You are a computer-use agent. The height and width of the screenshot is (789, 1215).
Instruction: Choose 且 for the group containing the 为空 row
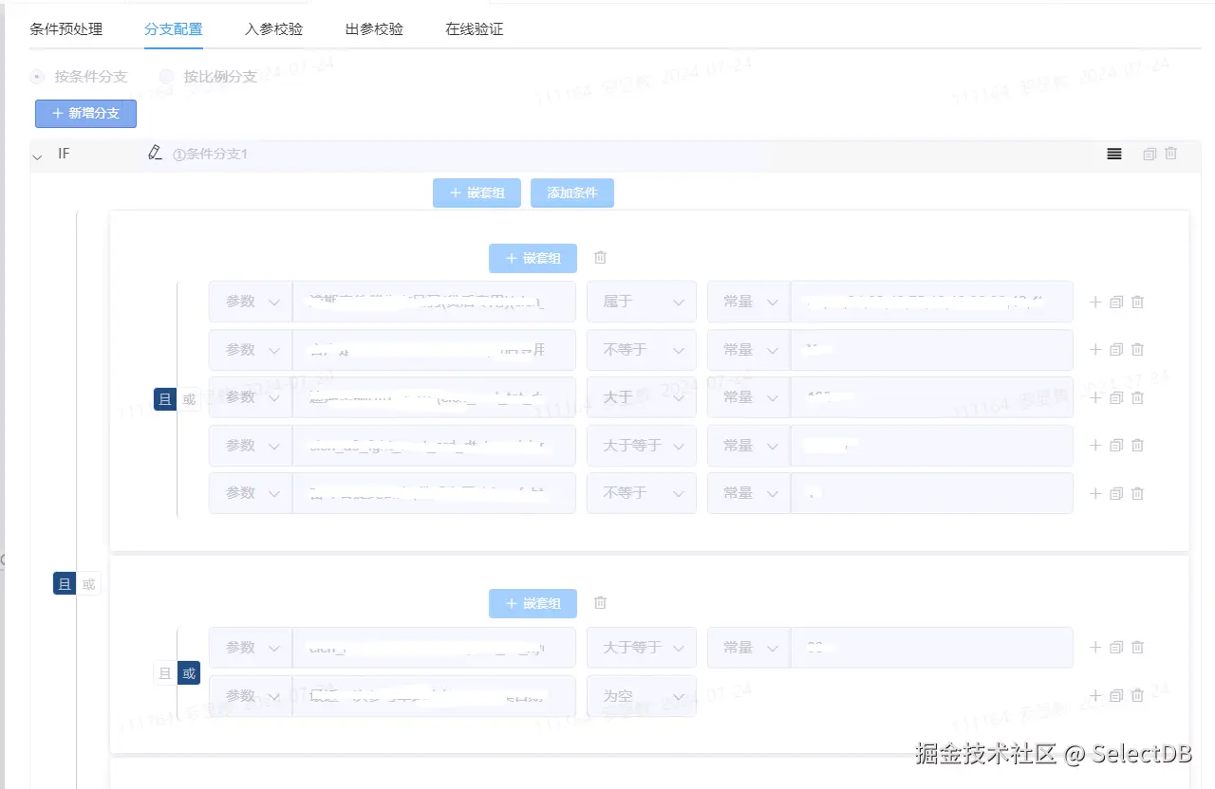click(165, 673)
